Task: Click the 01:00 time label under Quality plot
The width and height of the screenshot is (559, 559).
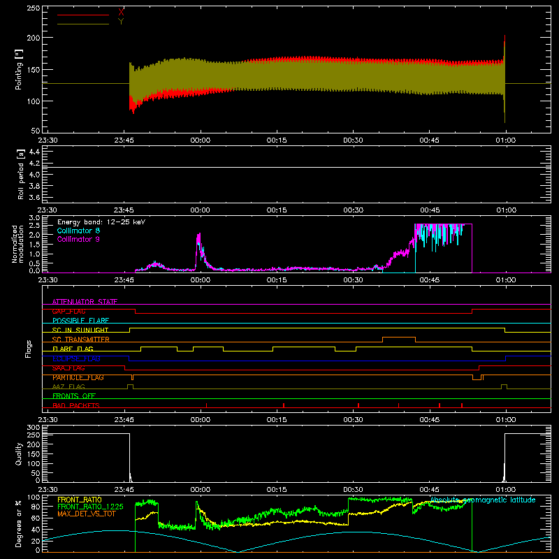Action: [x=505, y=490]
